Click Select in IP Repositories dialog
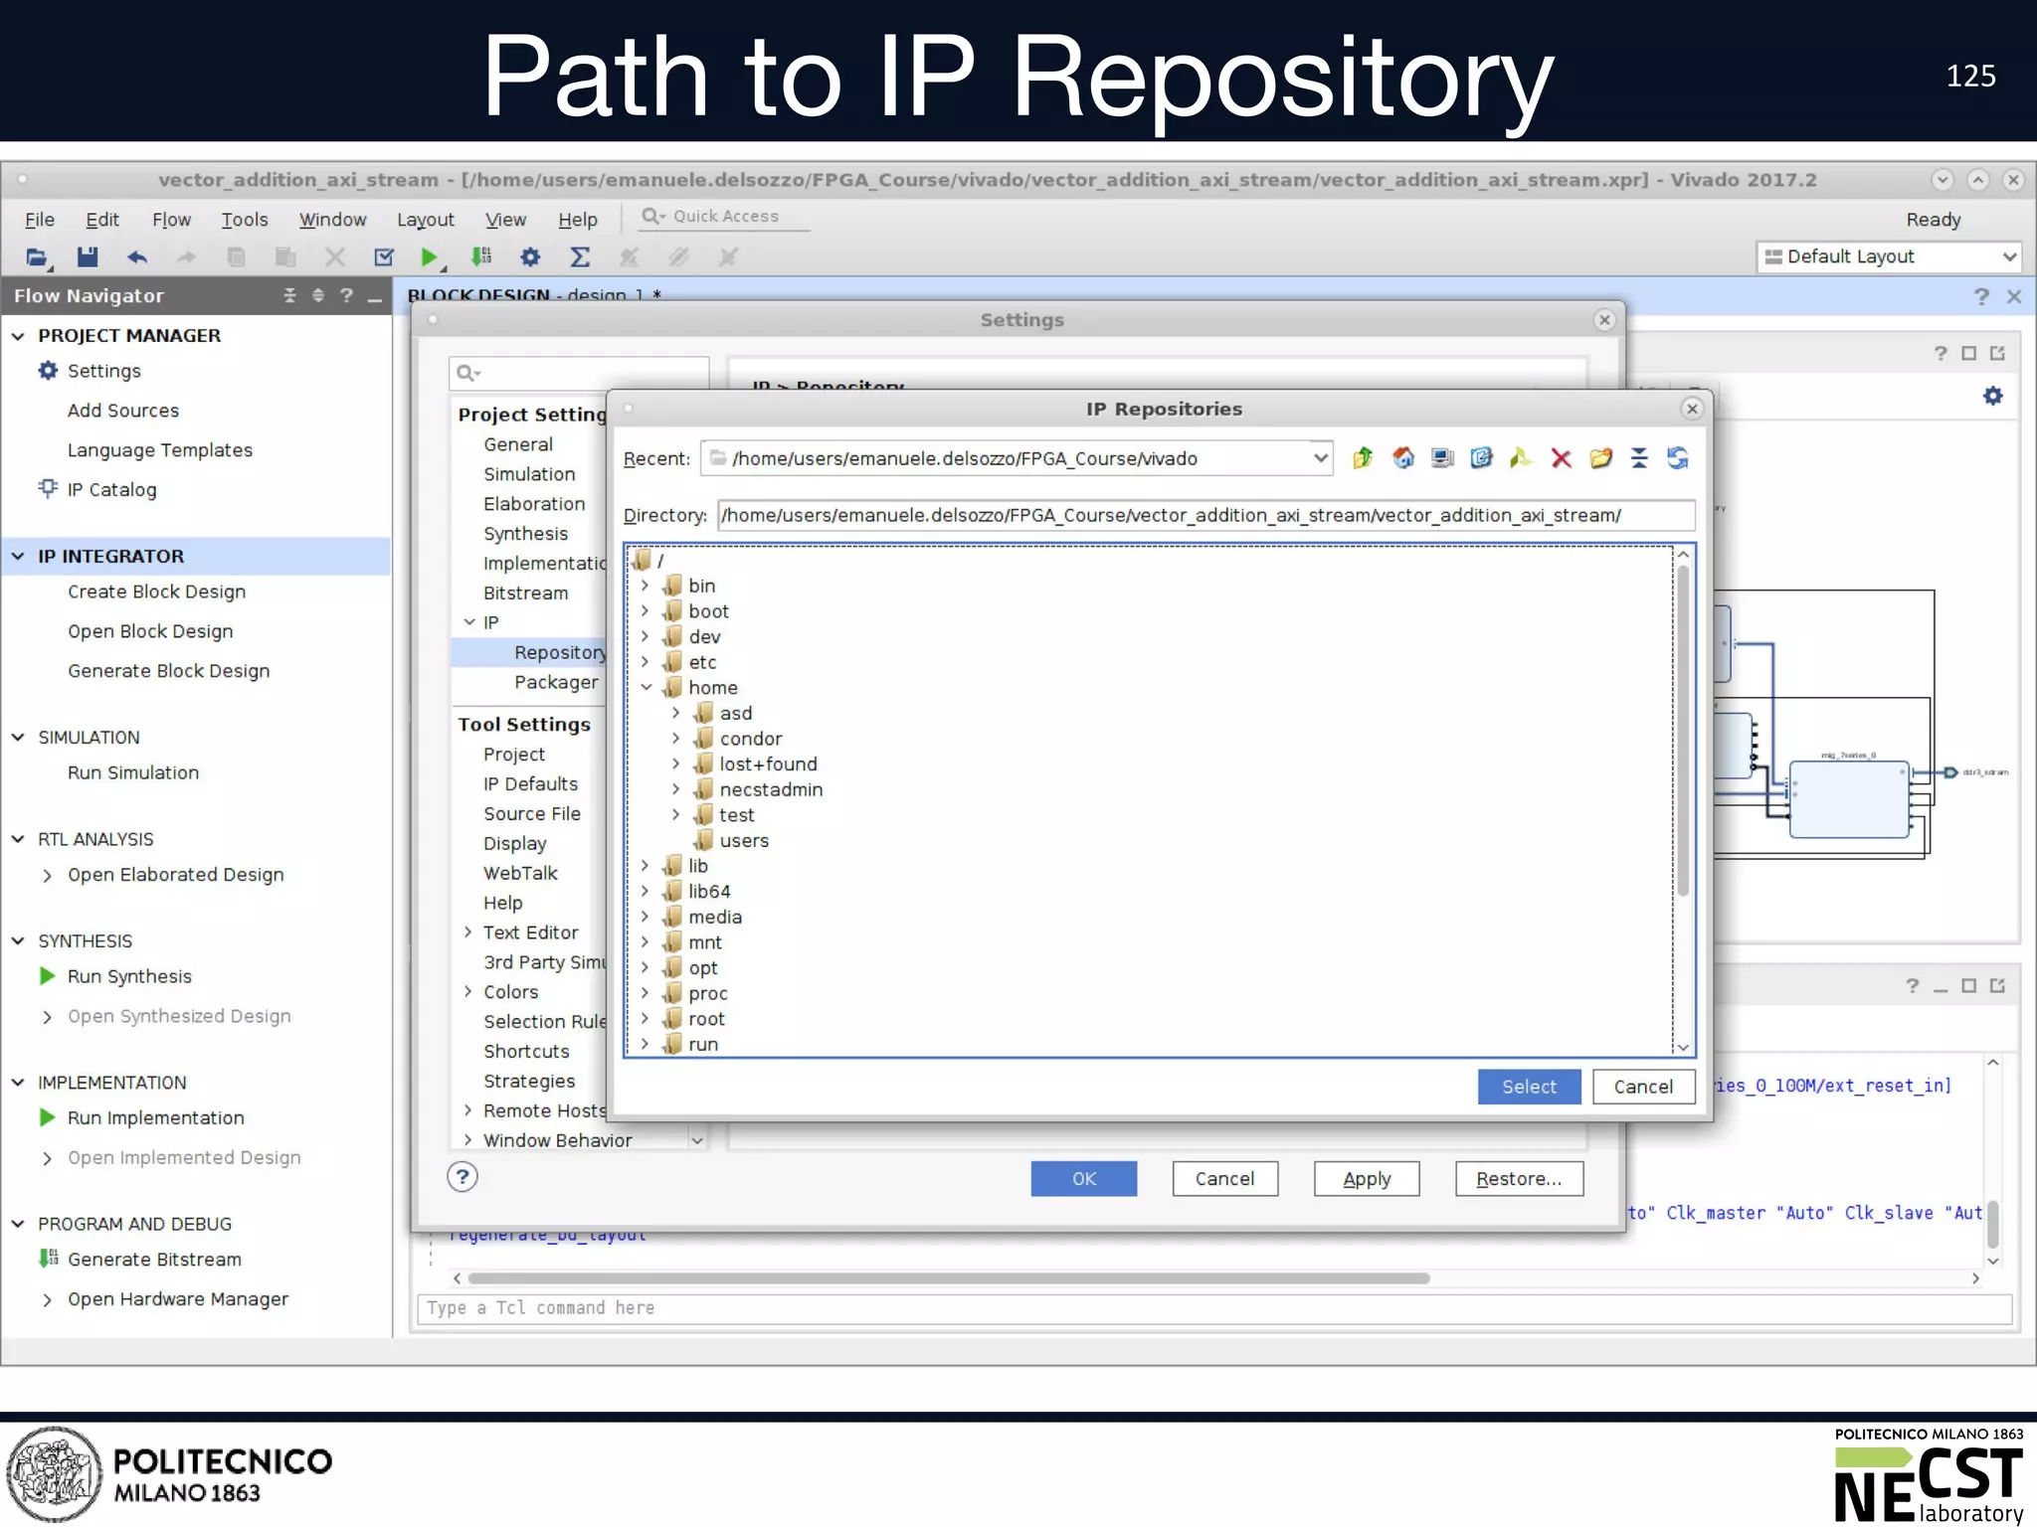 pos(1529,1087)
